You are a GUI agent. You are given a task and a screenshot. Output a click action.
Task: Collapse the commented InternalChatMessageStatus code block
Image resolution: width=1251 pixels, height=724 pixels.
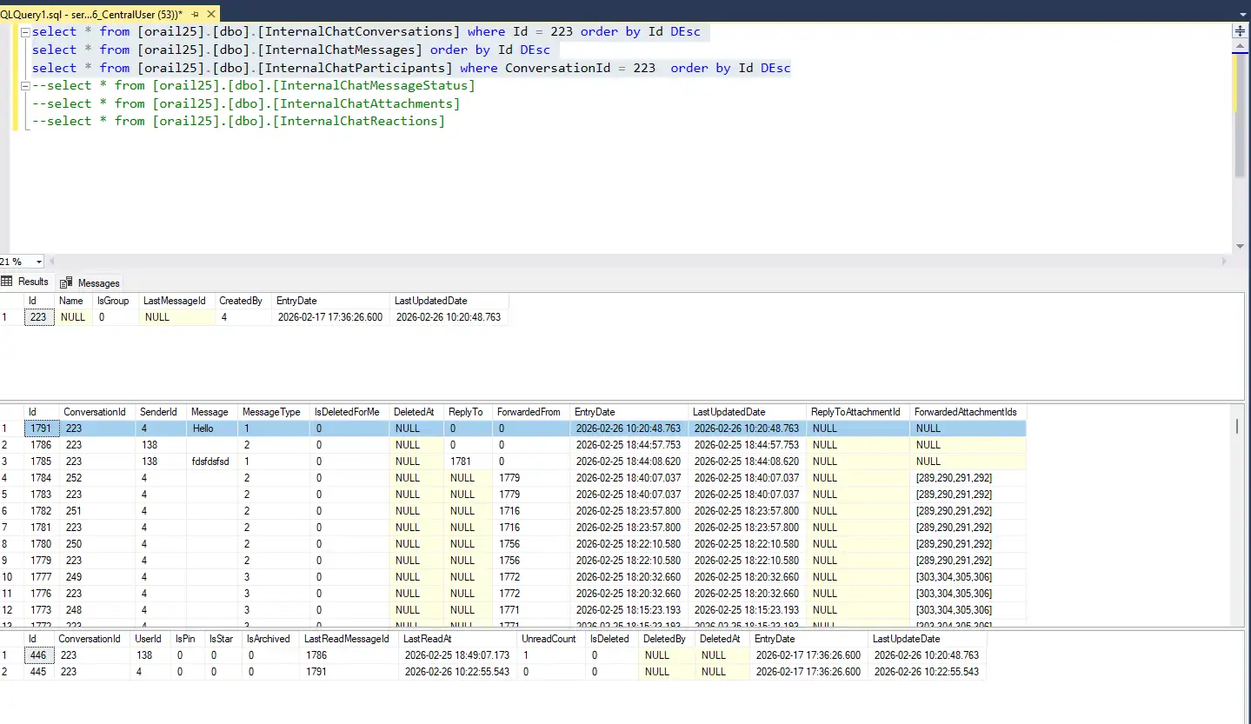(x=25, y=86)
